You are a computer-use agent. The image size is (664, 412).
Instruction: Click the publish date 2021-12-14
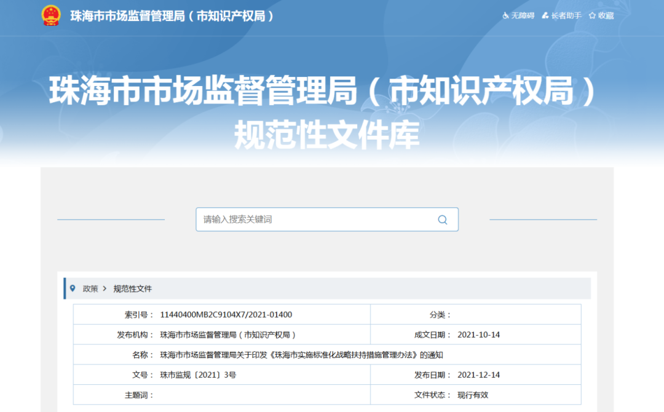click(x=479, y=375)
